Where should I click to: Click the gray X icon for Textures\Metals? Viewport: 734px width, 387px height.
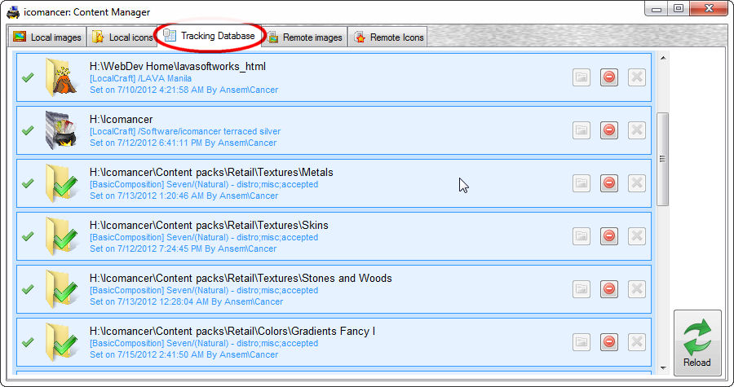[x=637, y=183]
